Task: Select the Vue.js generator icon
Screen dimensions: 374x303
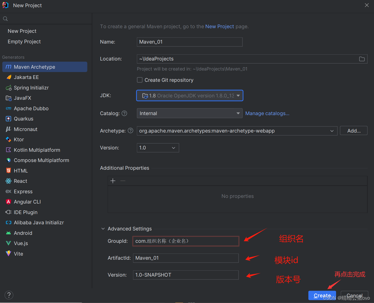Action: click(x=8, y=243)
